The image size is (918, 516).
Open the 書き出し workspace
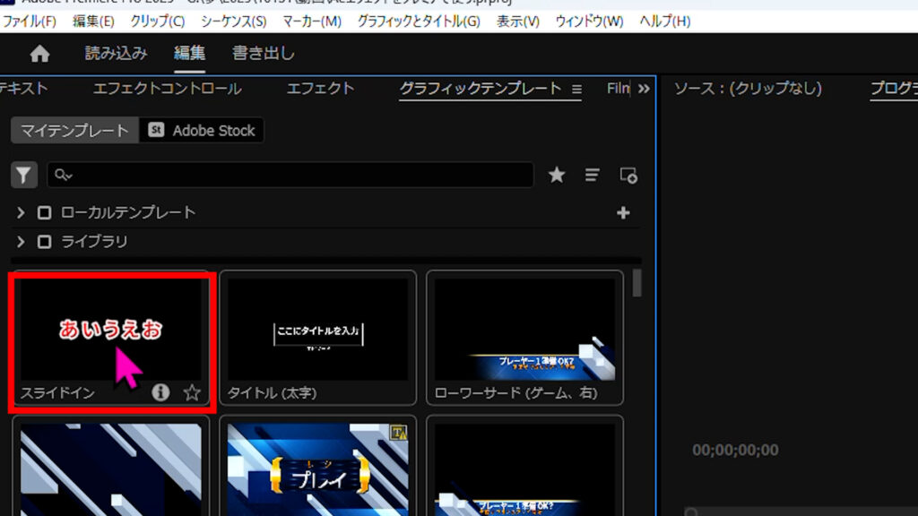[264, 54]
